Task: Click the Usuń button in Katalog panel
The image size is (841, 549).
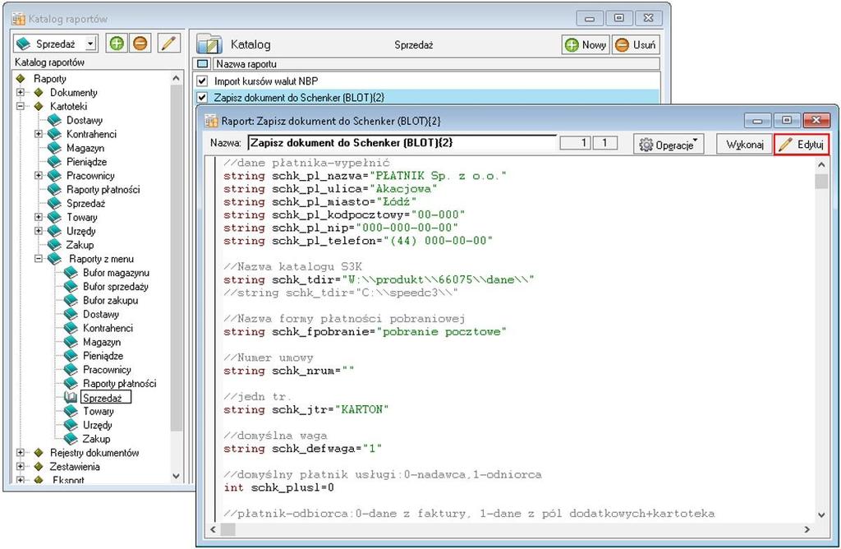Action: pos(636,45)
